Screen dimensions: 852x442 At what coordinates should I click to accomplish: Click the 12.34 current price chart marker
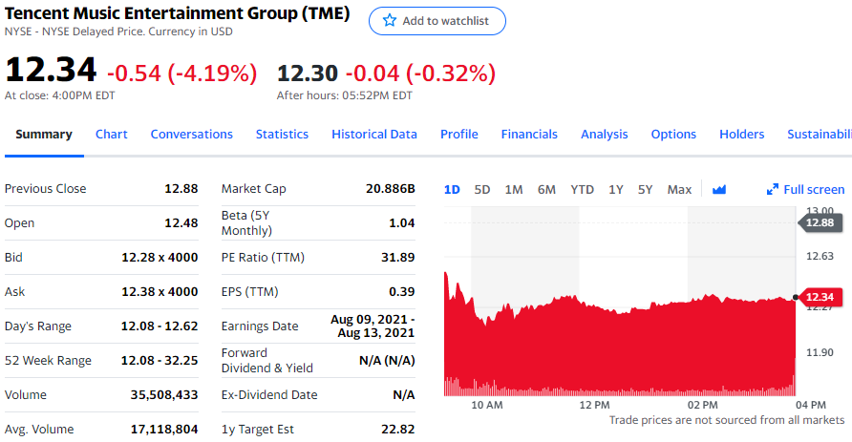point(820,297)
